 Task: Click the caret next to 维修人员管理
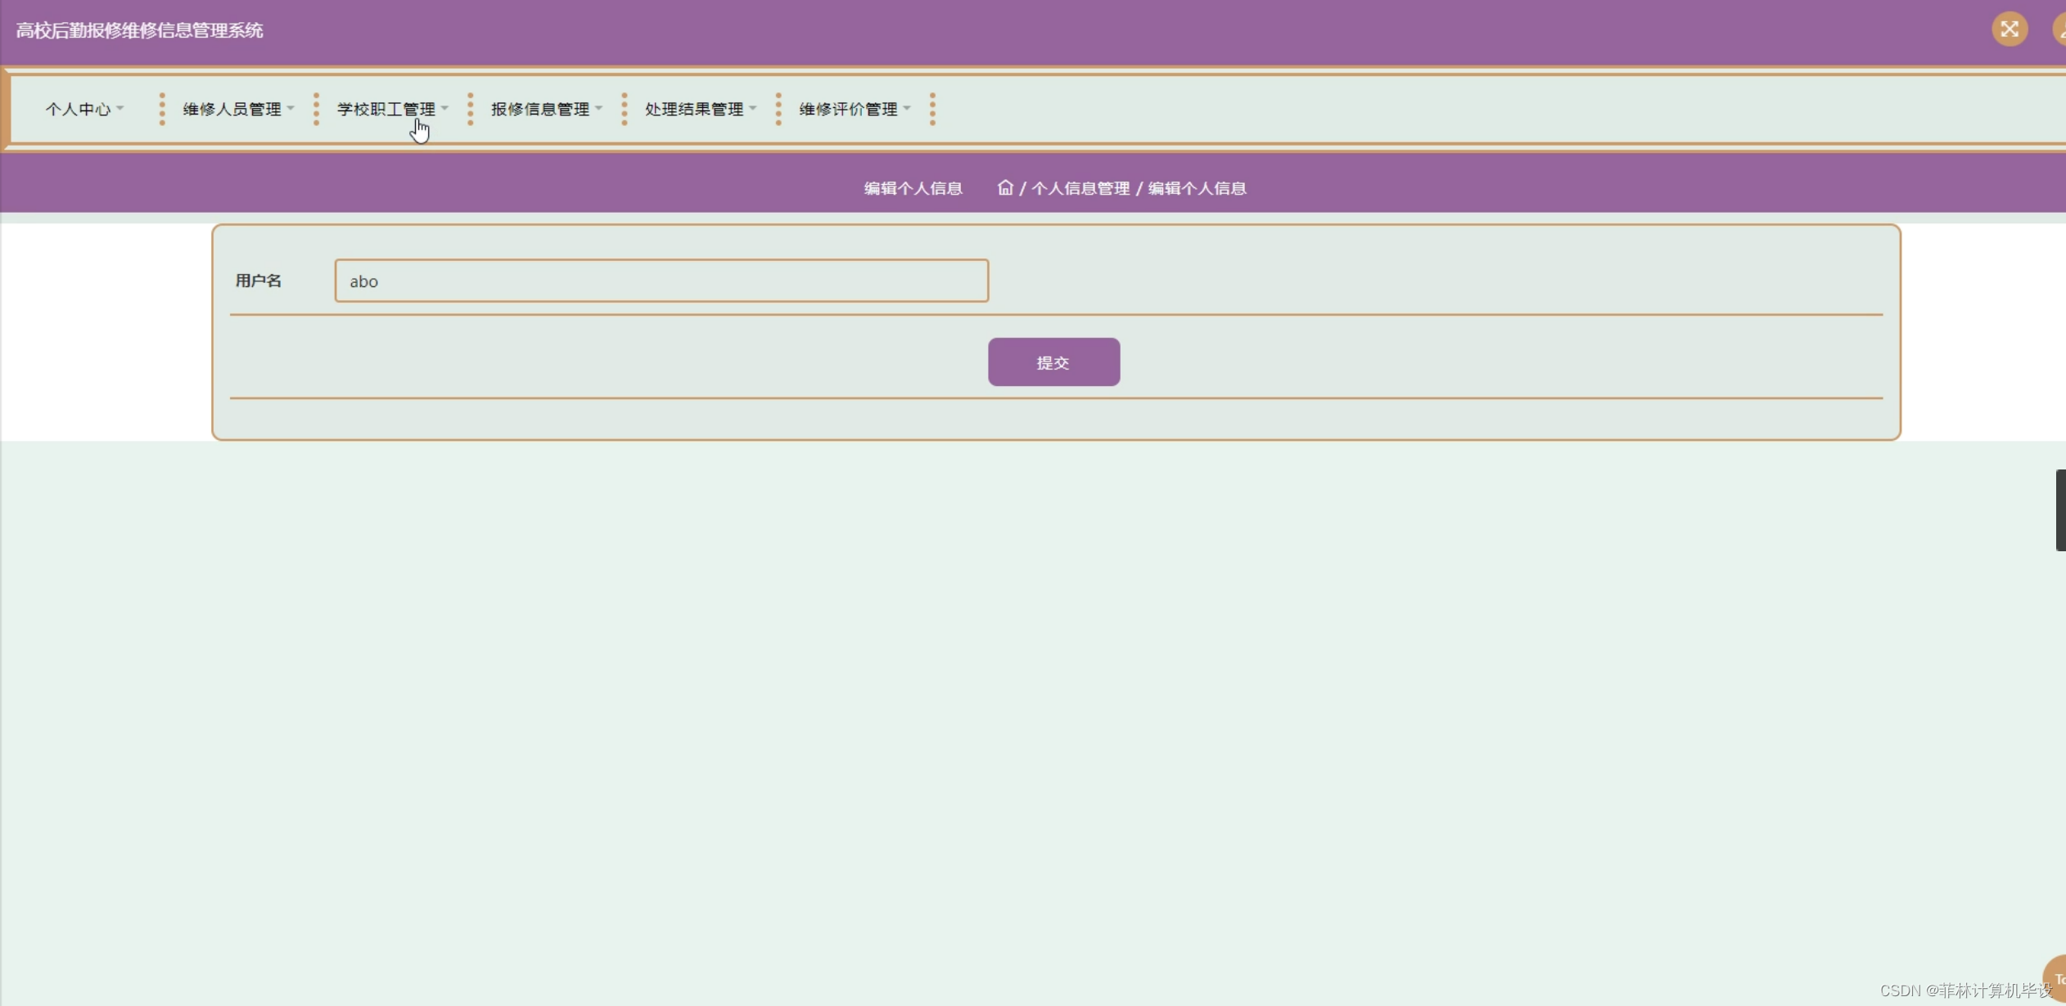point(291,108)
